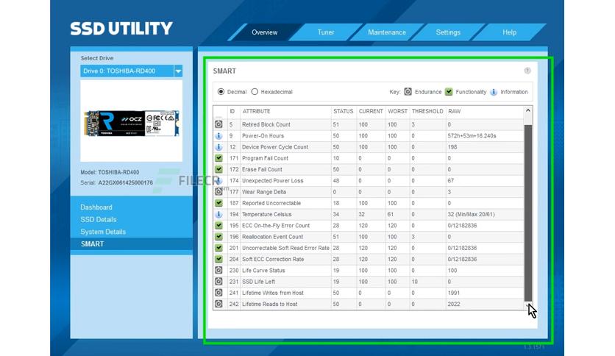Sort by the CURRENT column header
Screen dimensions: 615x356
pyautogui.click(x=371, y=111)
